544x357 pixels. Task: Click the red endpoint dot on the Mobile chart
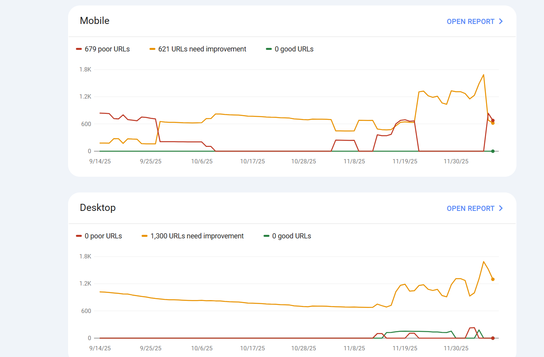tap(493, 121)
